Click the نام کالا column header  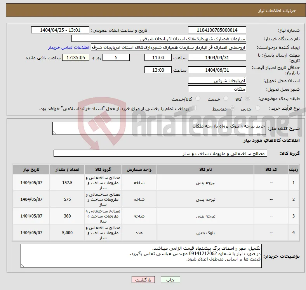coord(205,169)
